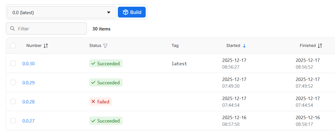Open the Status column filter funnel icon
This screenshot has width=335, height=131.
[105, 46]
